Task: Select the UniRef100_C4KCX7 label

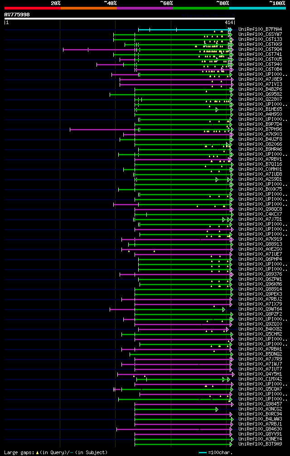Action: pos(260,214)
